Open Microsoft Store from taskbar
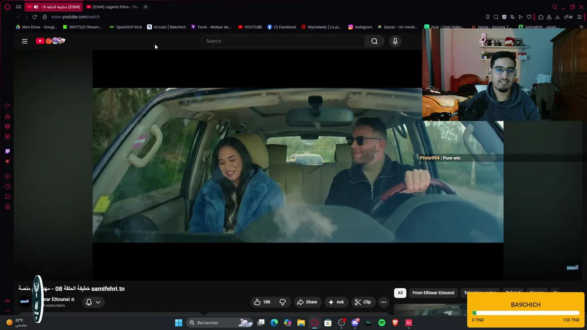This screenshot has height=330, width=587. [328, 323]
